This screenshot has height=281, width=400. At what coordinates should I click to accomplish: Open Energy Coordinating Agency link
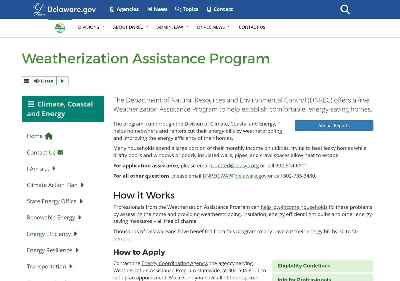174,263
